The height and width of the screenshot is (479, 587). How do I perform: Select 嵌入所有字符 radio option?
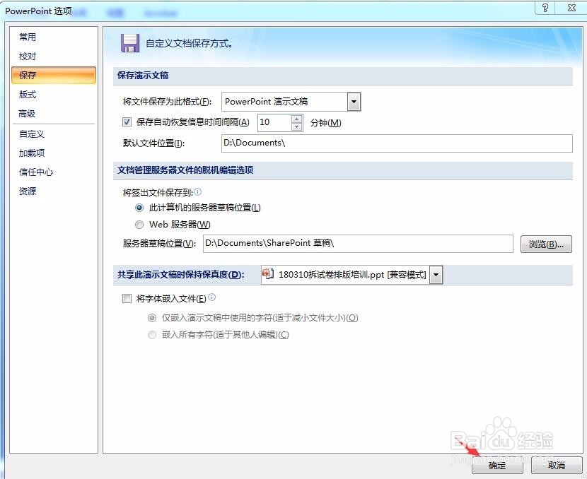(152, 335)
